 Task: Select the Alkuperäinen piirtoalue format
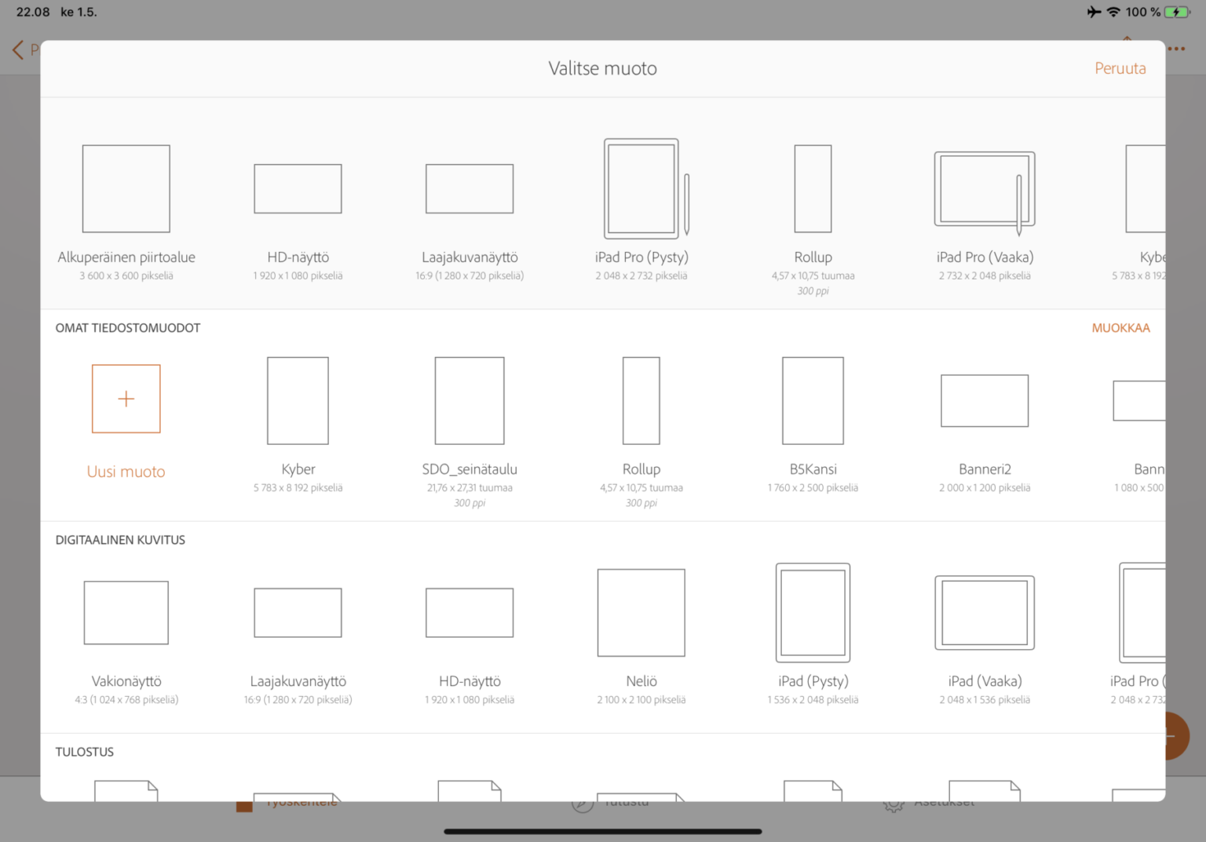pyautogui.click(x=126, y=188)
